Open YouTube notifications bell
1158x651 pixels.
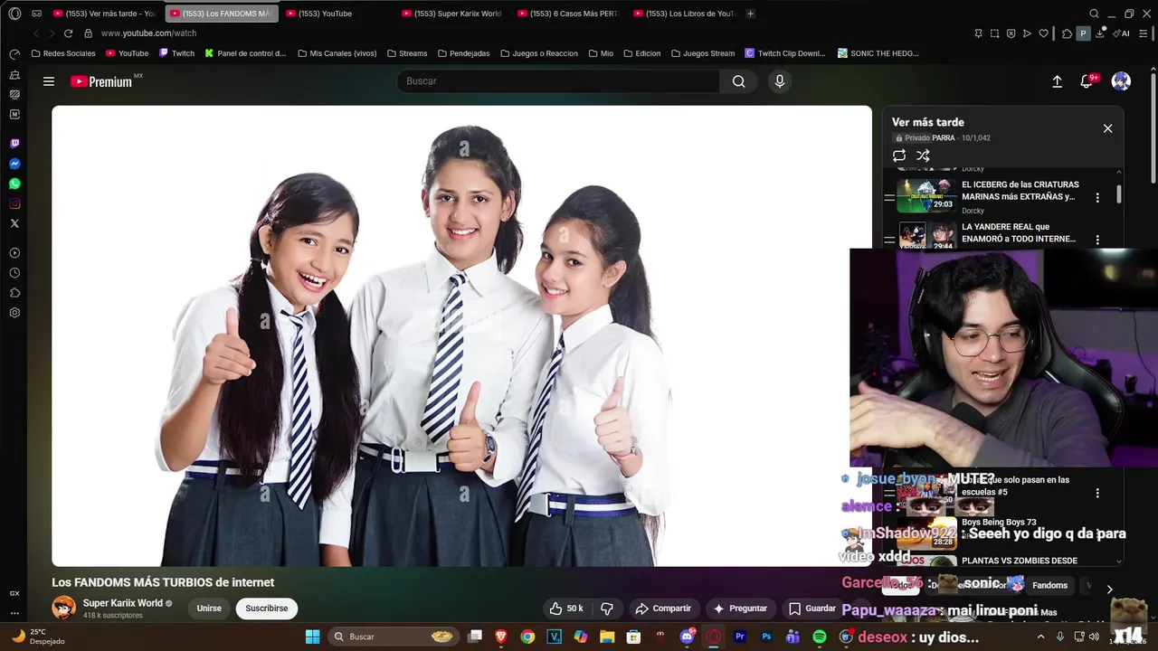pos(1087,81)
